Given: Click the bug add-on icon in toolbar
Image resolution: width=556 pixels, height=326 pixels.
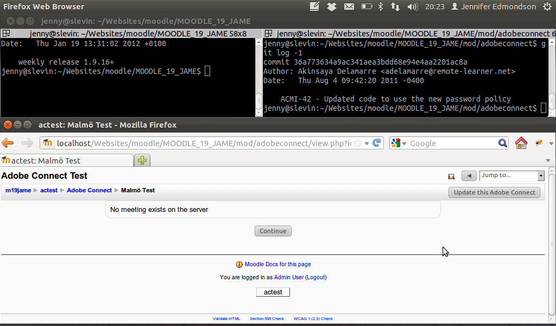Looking at the screenshot, I should coord(539,143).
